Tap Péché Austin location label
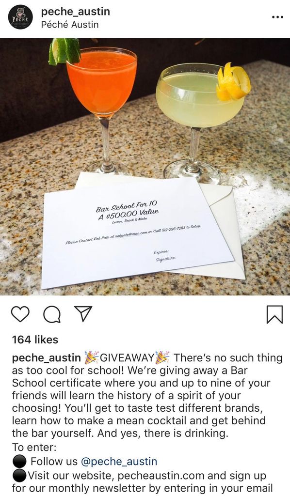The height and width of the screenshot is (496, 290). 70,25
